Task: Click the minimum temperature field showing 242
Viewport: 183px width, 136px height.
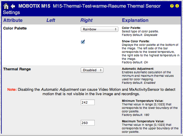Action: [88, 102]
